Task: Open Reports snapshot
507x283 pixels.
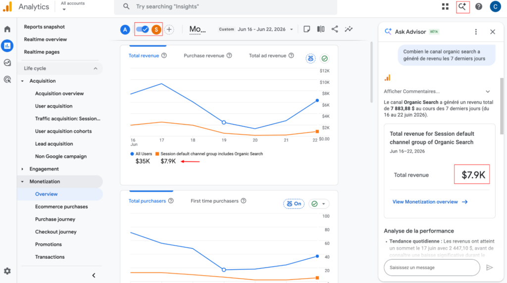Action: (44, 27)
